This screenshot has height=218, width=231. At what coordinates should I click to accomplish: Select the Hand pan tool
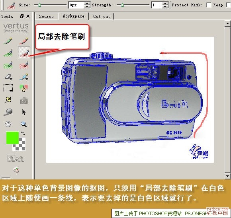coord(8,124)
